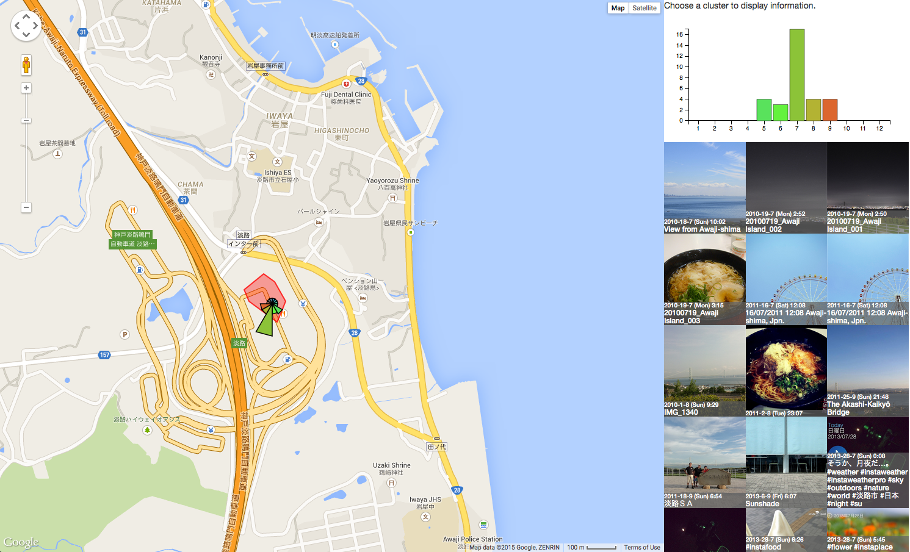The width and height of the screenshot is (910, 552).
Task: Click the zoom level slider handle
Action: 26,121
